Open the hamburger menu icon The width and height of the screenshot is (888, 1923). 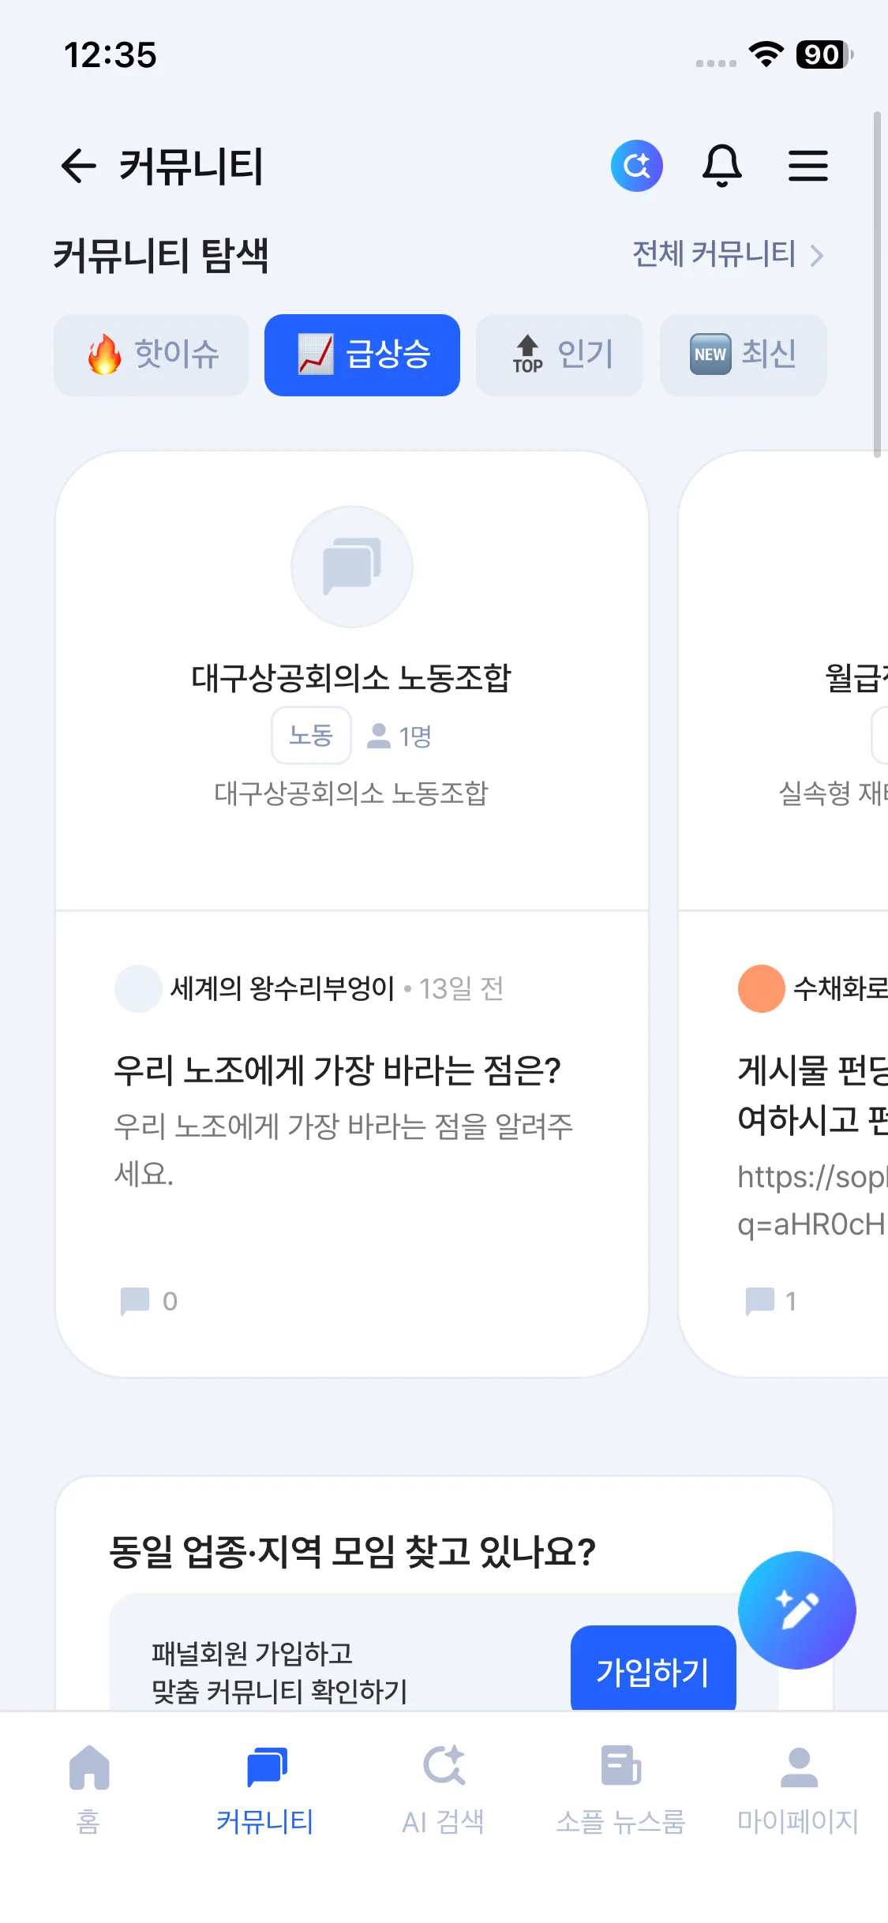pos(807,166)
